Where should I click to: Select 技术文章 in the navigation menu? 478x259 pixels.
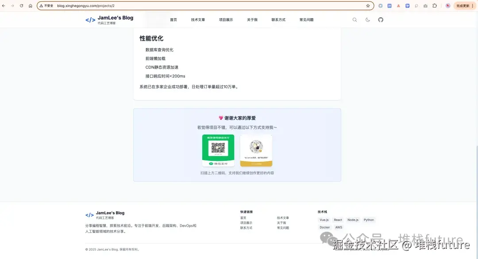pos(198,19)
